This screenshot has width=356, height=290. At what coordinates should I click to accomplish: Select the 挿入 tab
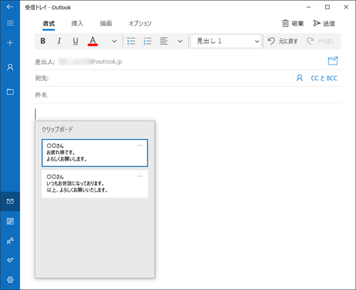coord(78,23)
